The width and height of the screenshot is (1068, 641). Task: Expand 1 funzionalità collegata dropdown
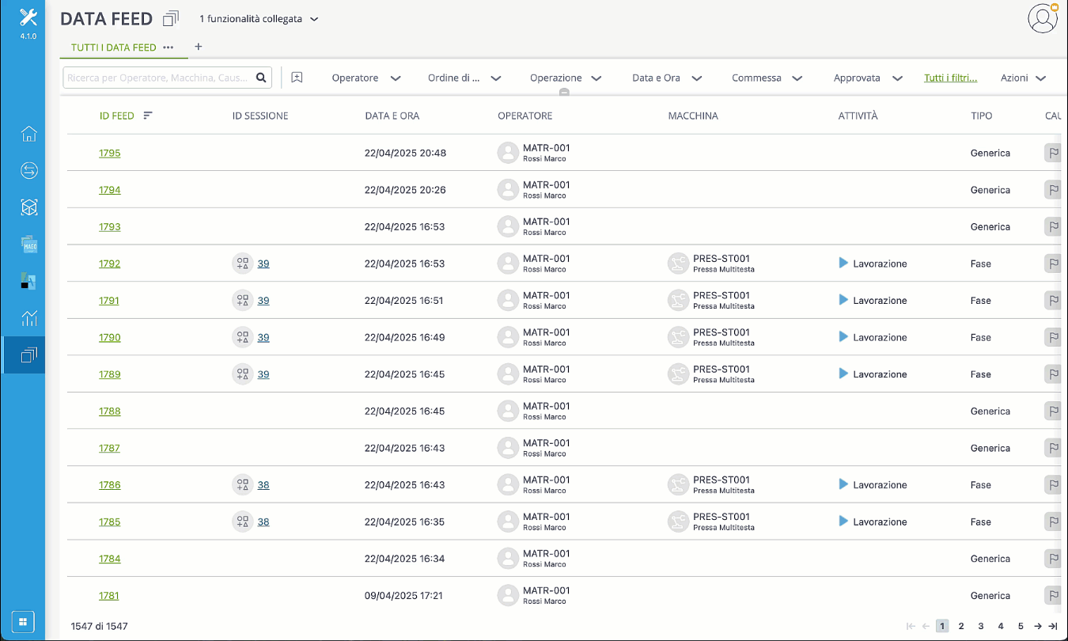[259, 19]
